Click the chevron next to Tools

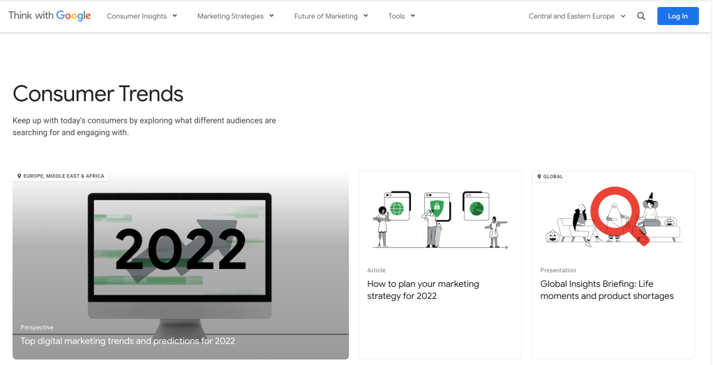click(413, 15)
